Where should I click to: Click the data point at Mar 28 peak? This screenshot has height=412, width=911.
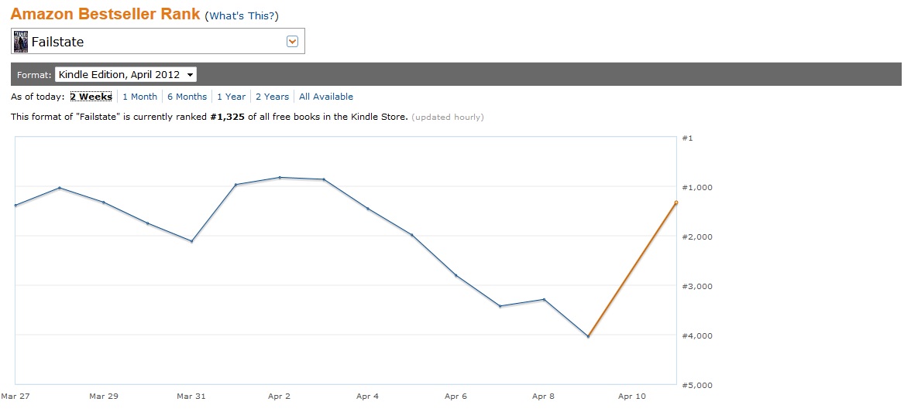(x=60, y=188)
